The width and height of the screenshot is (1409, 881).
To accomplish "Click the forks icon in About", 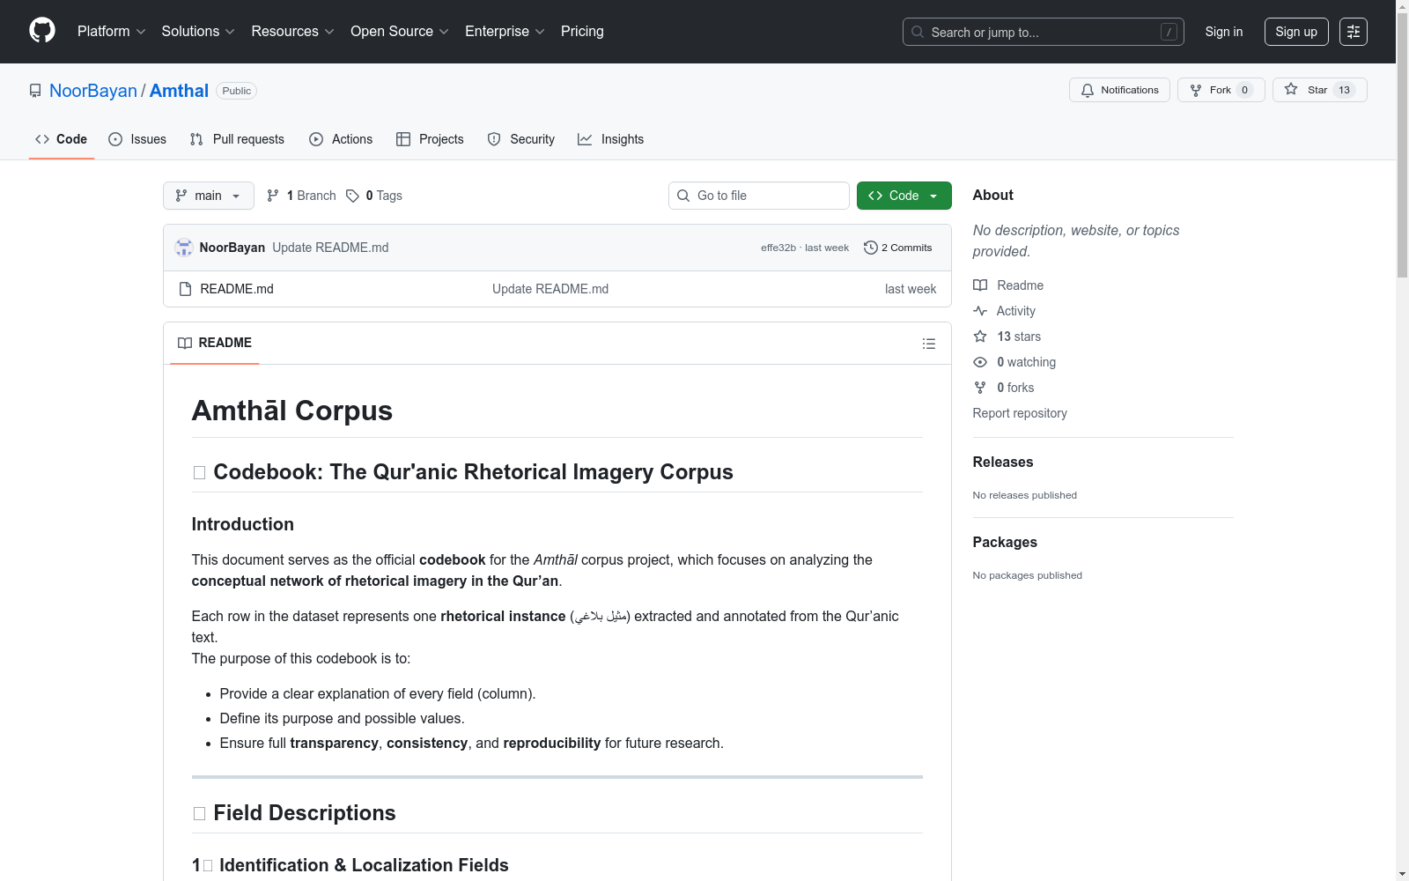I will tap(980, 388).
